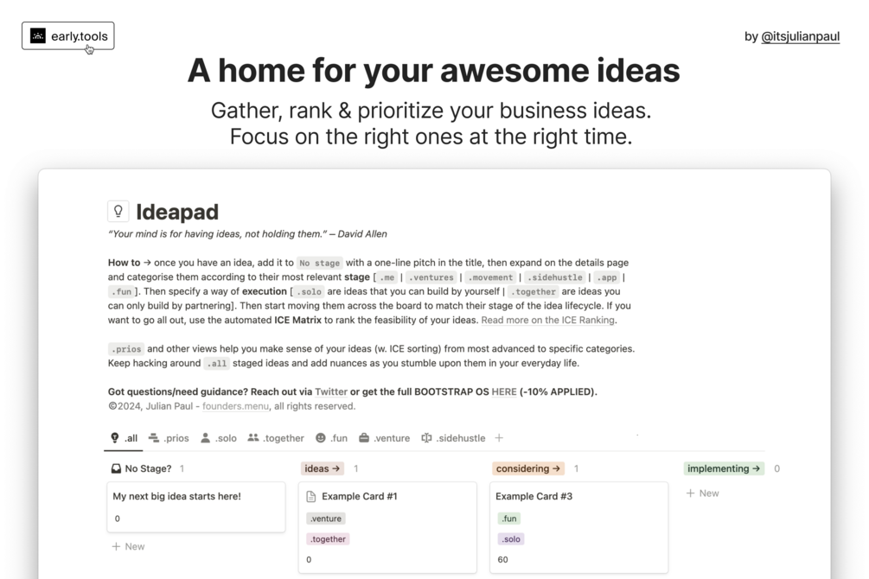Image resolution: width=869 pixels, height=579 pixels.
Task: Follow the Twitter link
Action: [x=331, y=391]
